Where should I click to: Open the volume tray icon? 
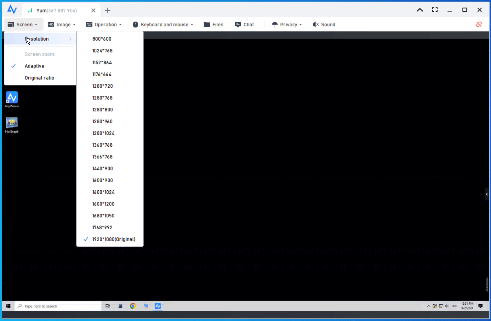coord(447,306)
